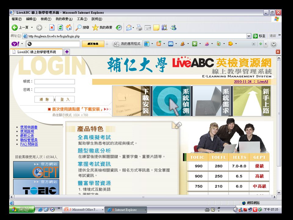Close the current tab with the red X

tap(278, 52)
